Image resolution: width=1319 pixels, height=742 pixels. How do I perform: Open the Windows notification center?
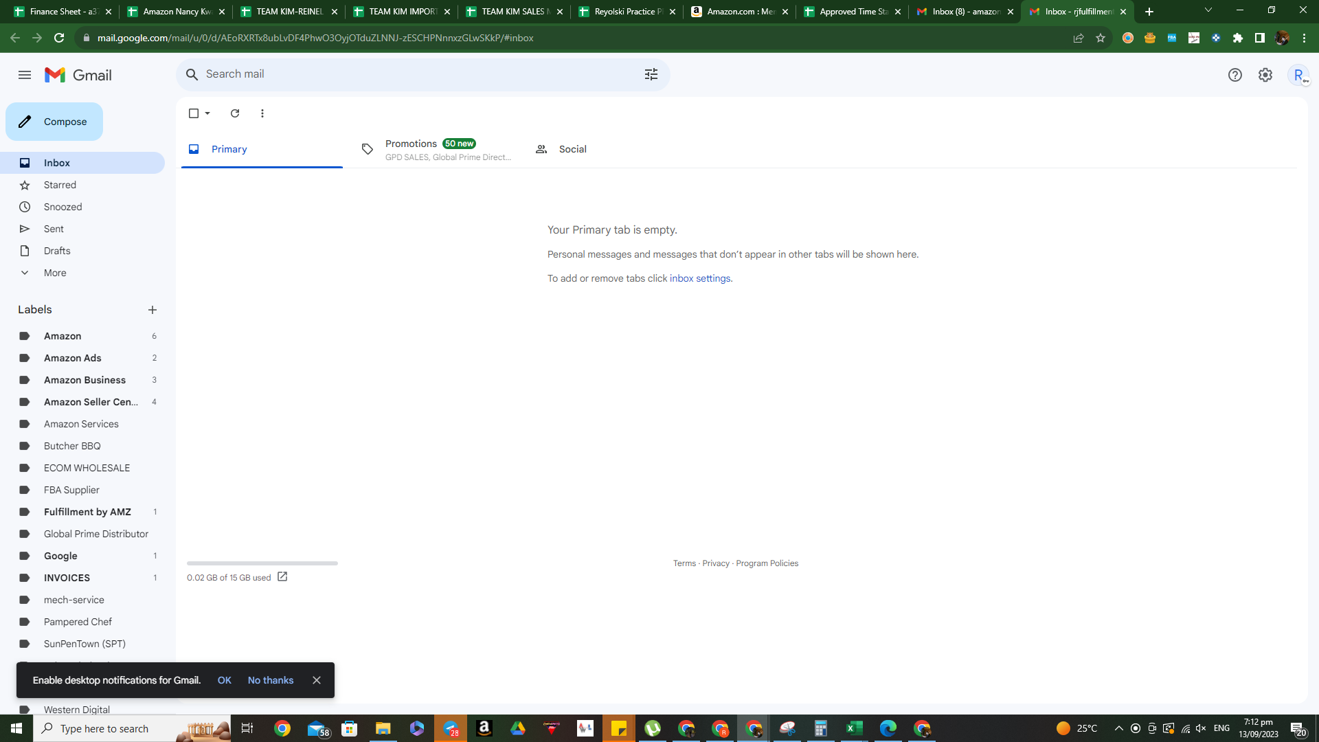(1298, 728)
